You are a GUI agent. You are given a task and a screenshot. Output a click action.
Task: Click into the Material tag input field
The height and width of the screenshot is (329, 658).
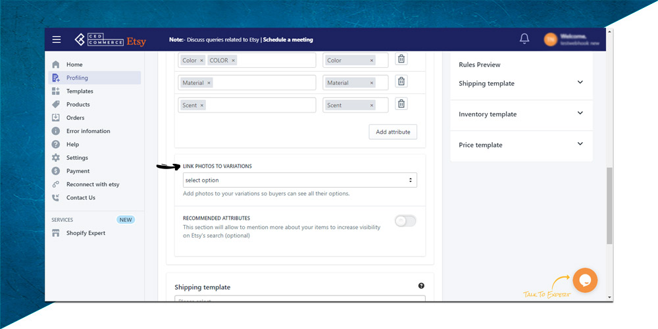point(247,83)
